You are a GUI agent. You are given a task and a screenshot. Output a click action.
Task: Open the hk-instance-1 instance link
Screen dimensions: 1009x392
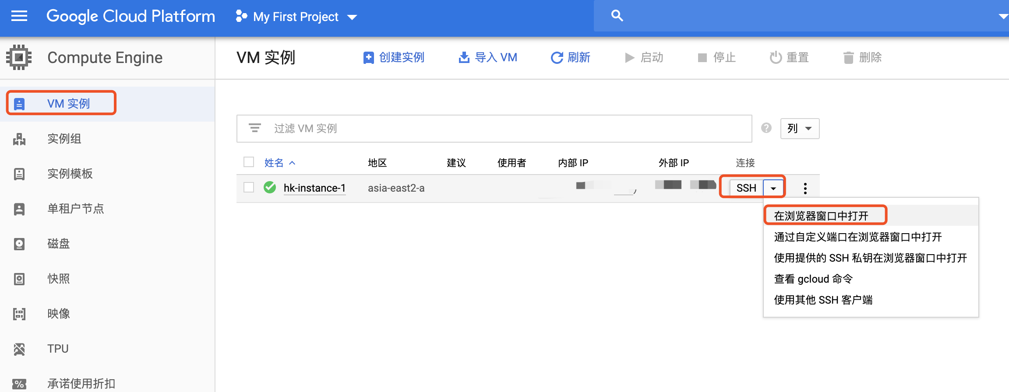[314, 188]
